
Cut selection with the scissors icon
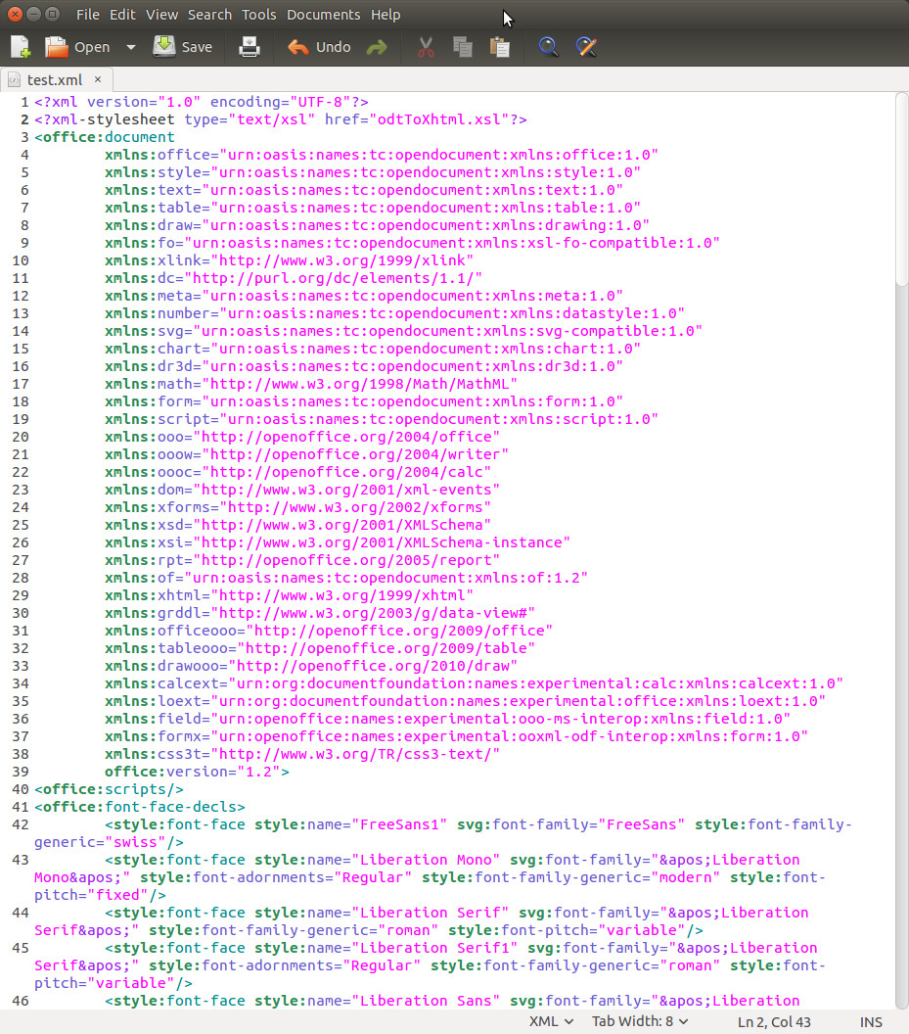pos(426,47)
